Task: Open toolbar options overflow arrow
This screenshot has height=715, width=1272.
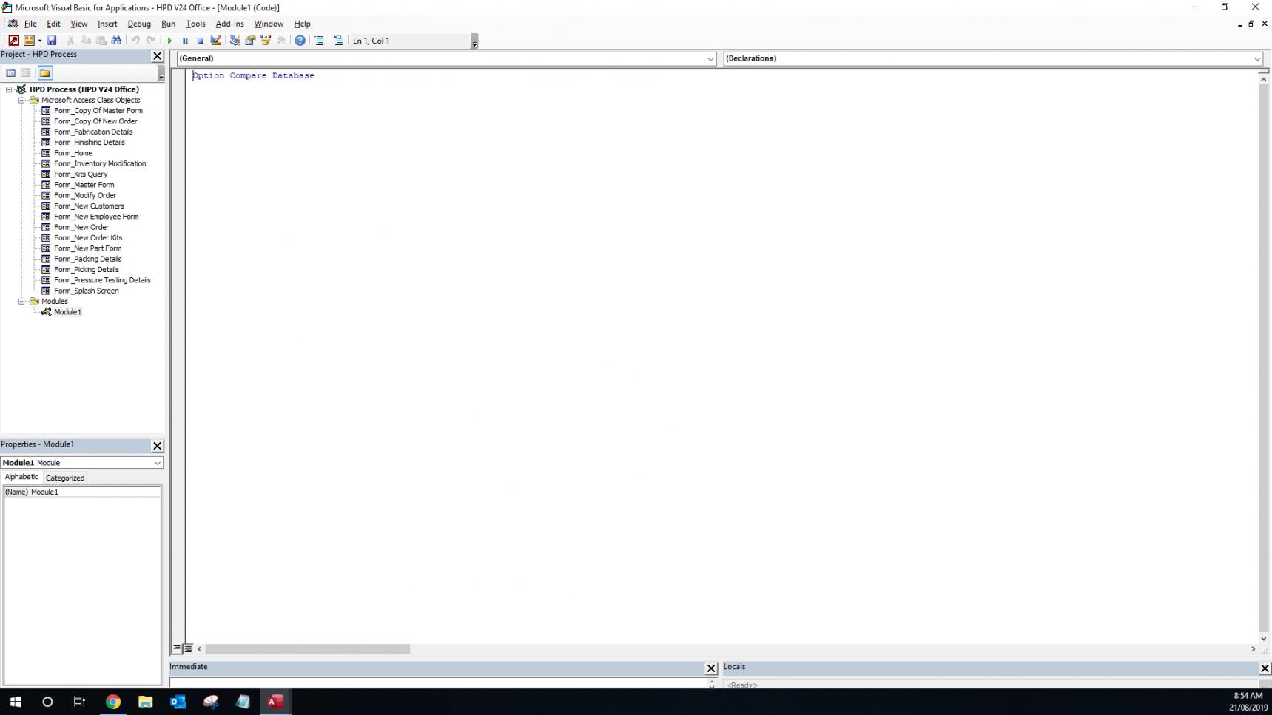Action: pos(474,41)
